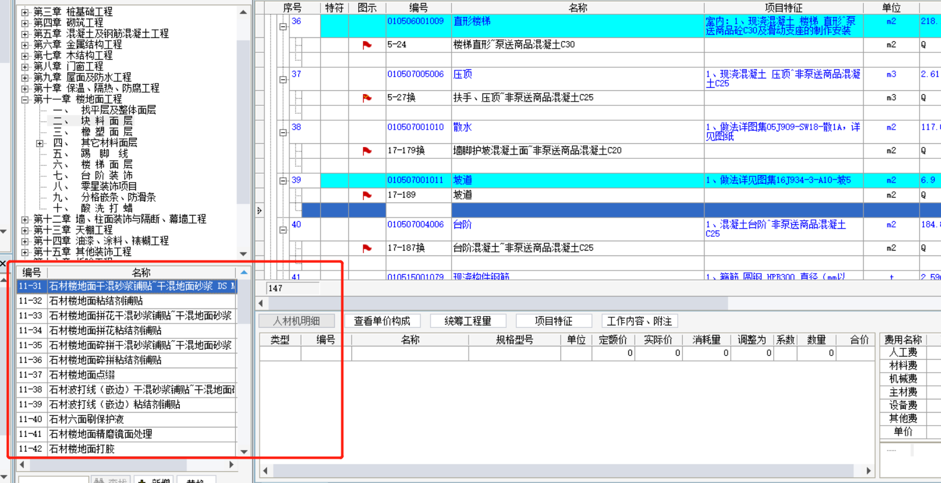Click the 人工费 fee name cell
Image resolution: width=941 pixels, height=483 pixels.
(x=903, y=353)
